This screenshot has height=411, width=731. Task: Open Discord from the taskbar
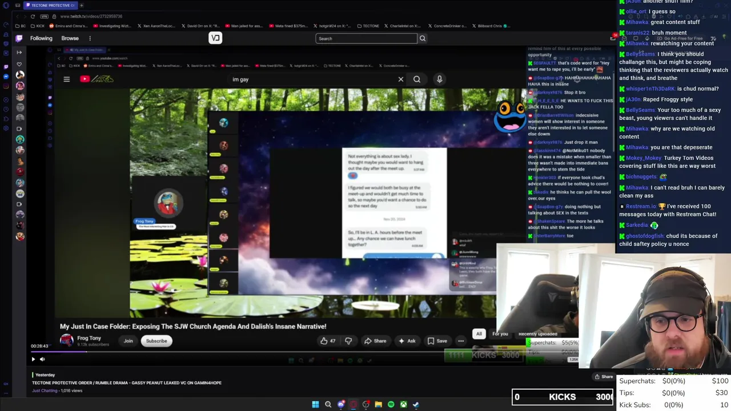pos(341,404)
